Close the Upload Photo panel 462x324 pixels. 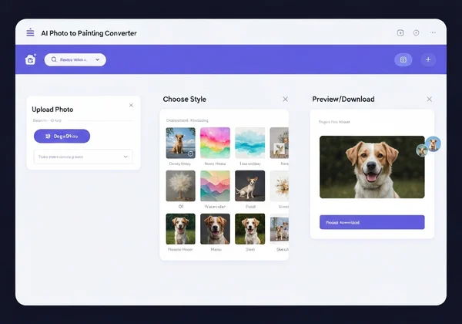(x=131, y=106)
